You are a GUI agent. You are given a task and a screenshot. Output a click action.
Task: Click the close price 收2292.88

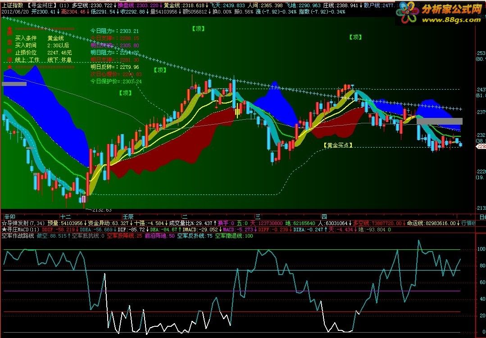[133, 12]
